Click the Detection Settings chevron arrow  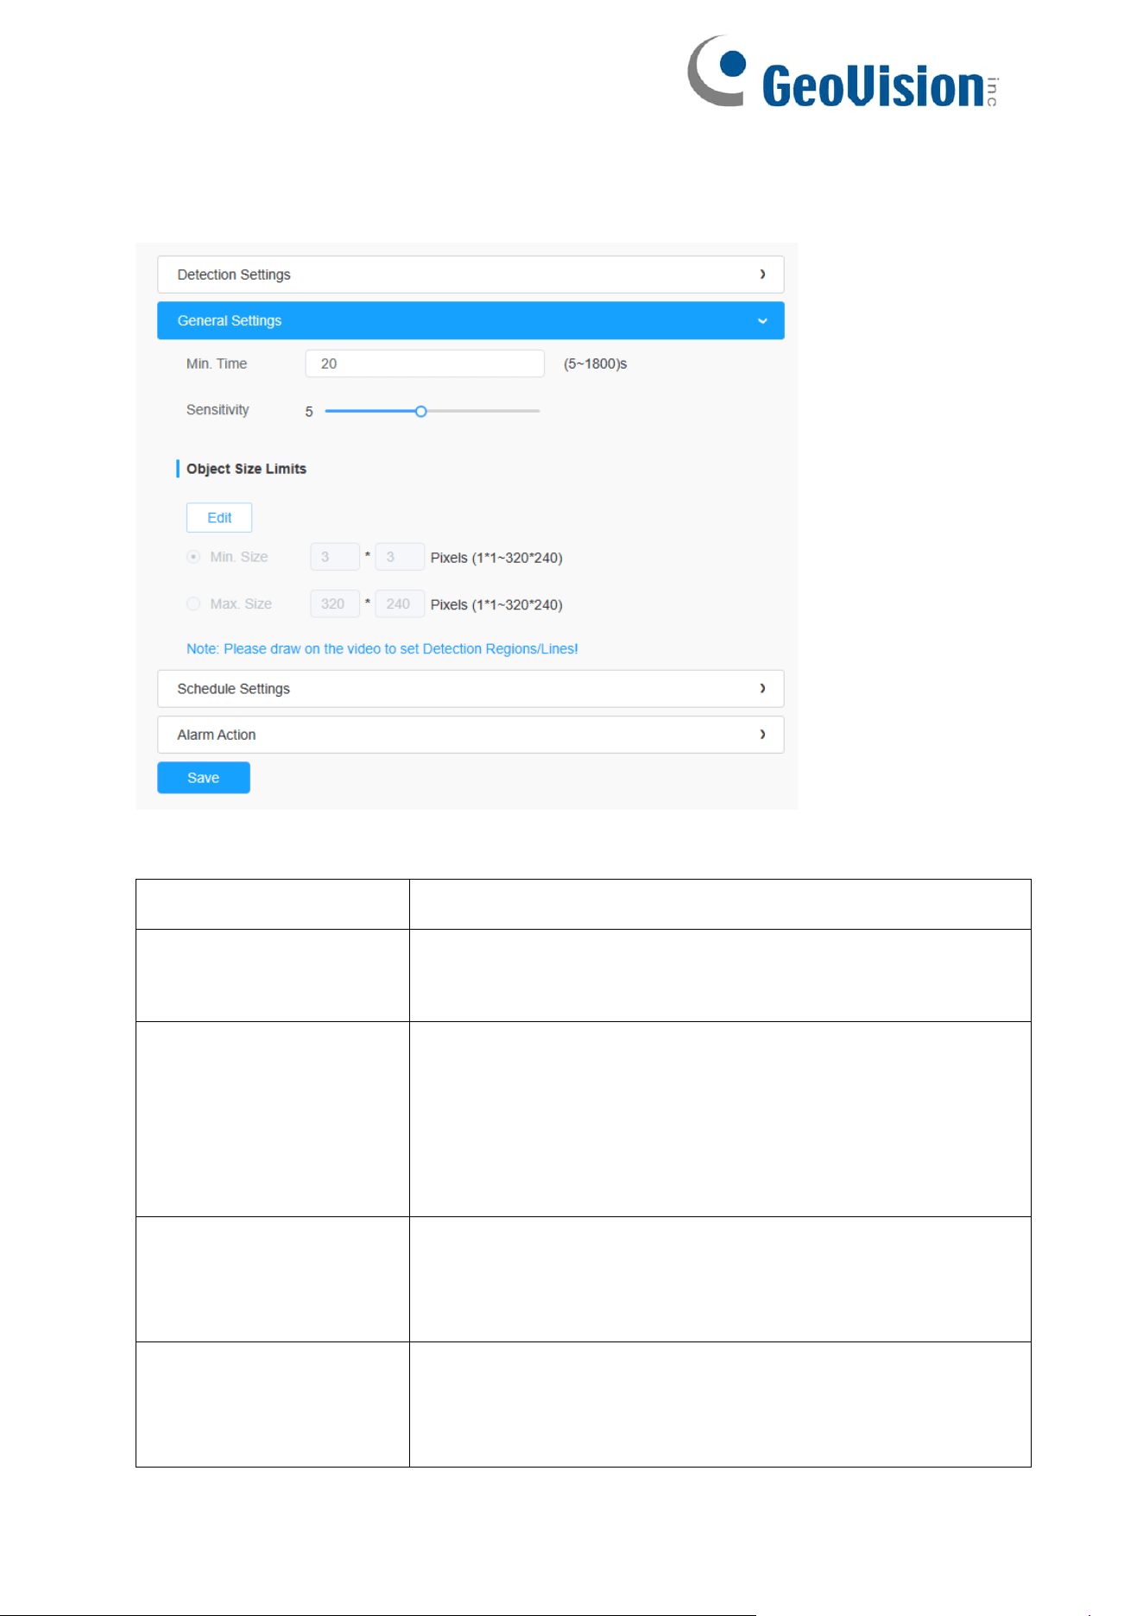point(762,275)
